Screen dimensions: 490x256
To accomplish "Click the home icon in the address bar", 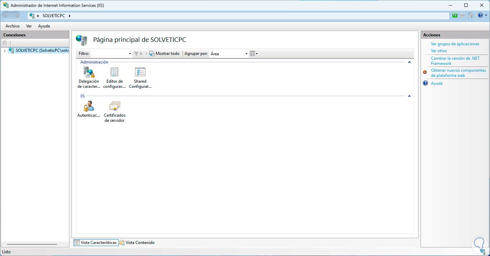I will coord(471,15).
